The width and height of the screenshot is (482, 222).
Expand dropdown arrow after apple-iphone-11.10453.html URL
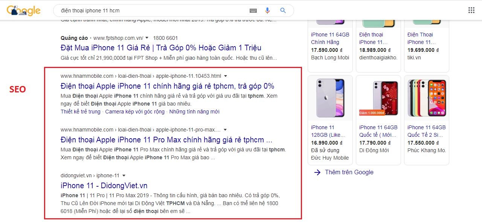pos(226,76)
